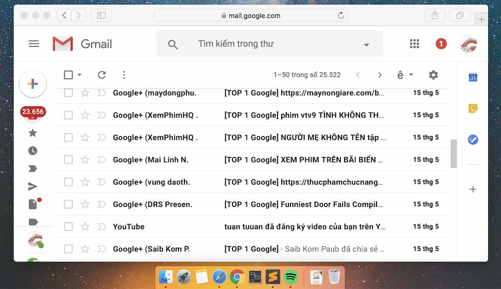Open Google Tasks side panel
The width and height of the screenshot is (501, 289).
(x=473, y=140)
